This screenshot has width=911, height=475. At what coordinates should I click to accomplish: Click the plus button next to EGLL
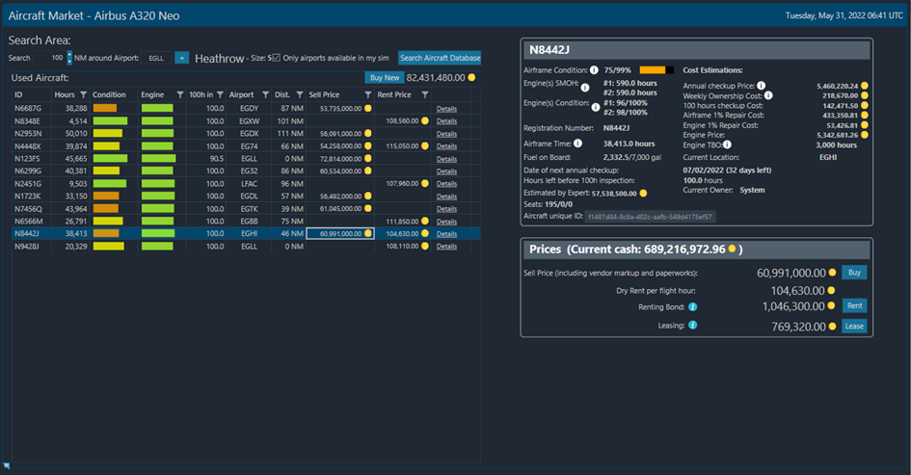tap(182, 58)
